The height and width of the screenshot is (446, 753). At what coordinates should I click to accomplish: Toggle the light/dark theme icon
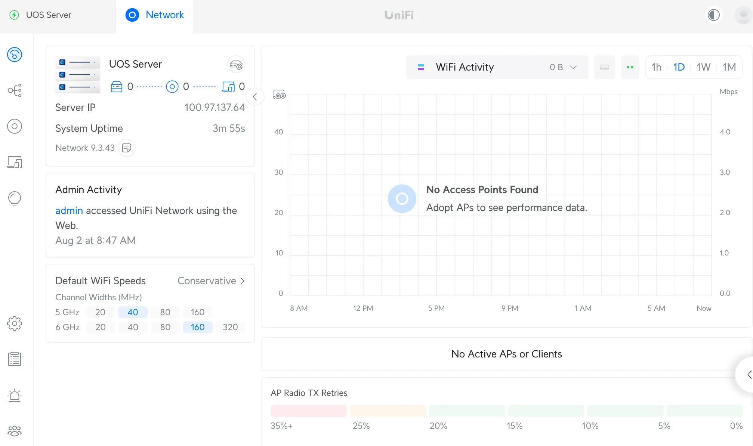click(x=714, y=15)
